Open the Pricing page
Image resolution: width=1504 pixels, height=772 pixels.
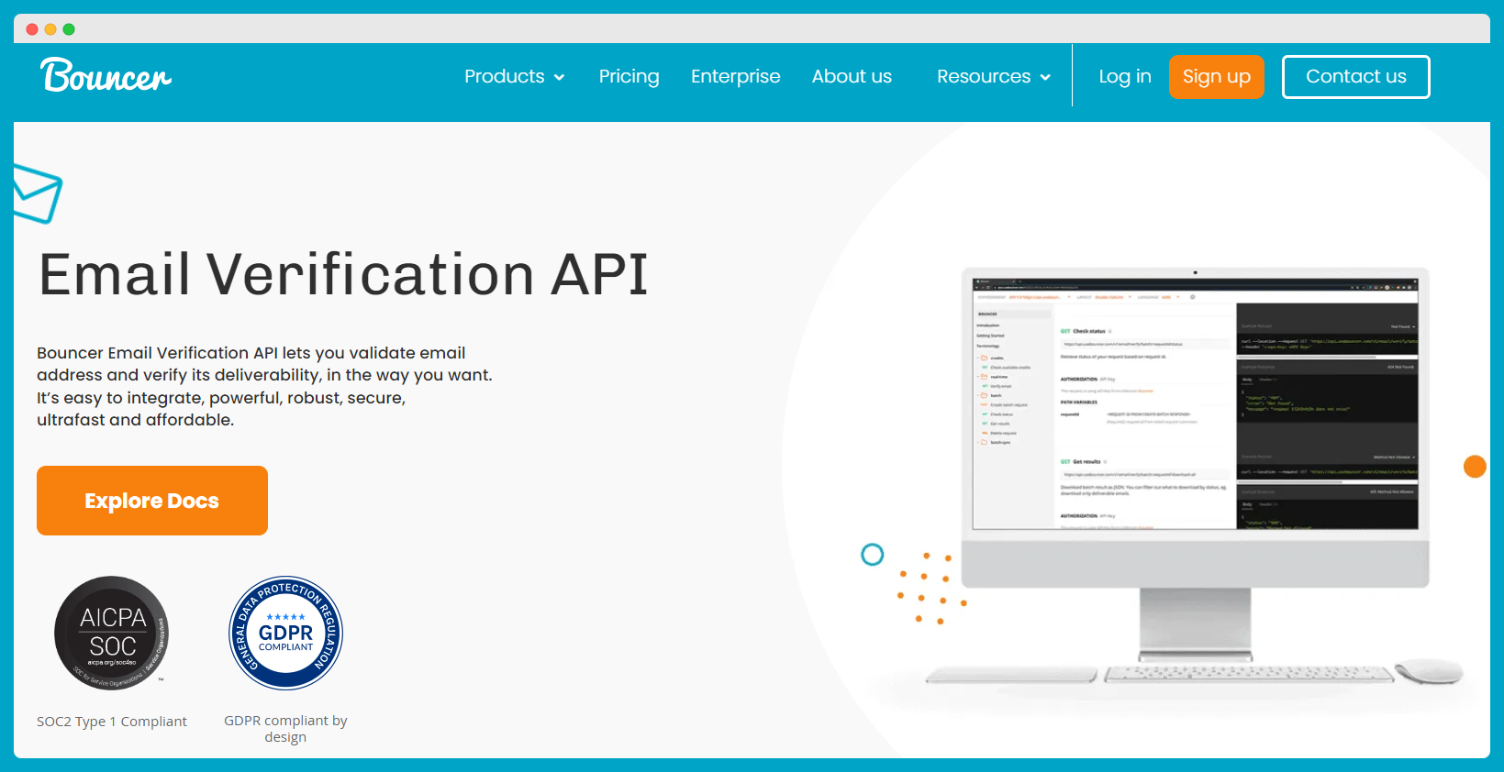[629, 77]
